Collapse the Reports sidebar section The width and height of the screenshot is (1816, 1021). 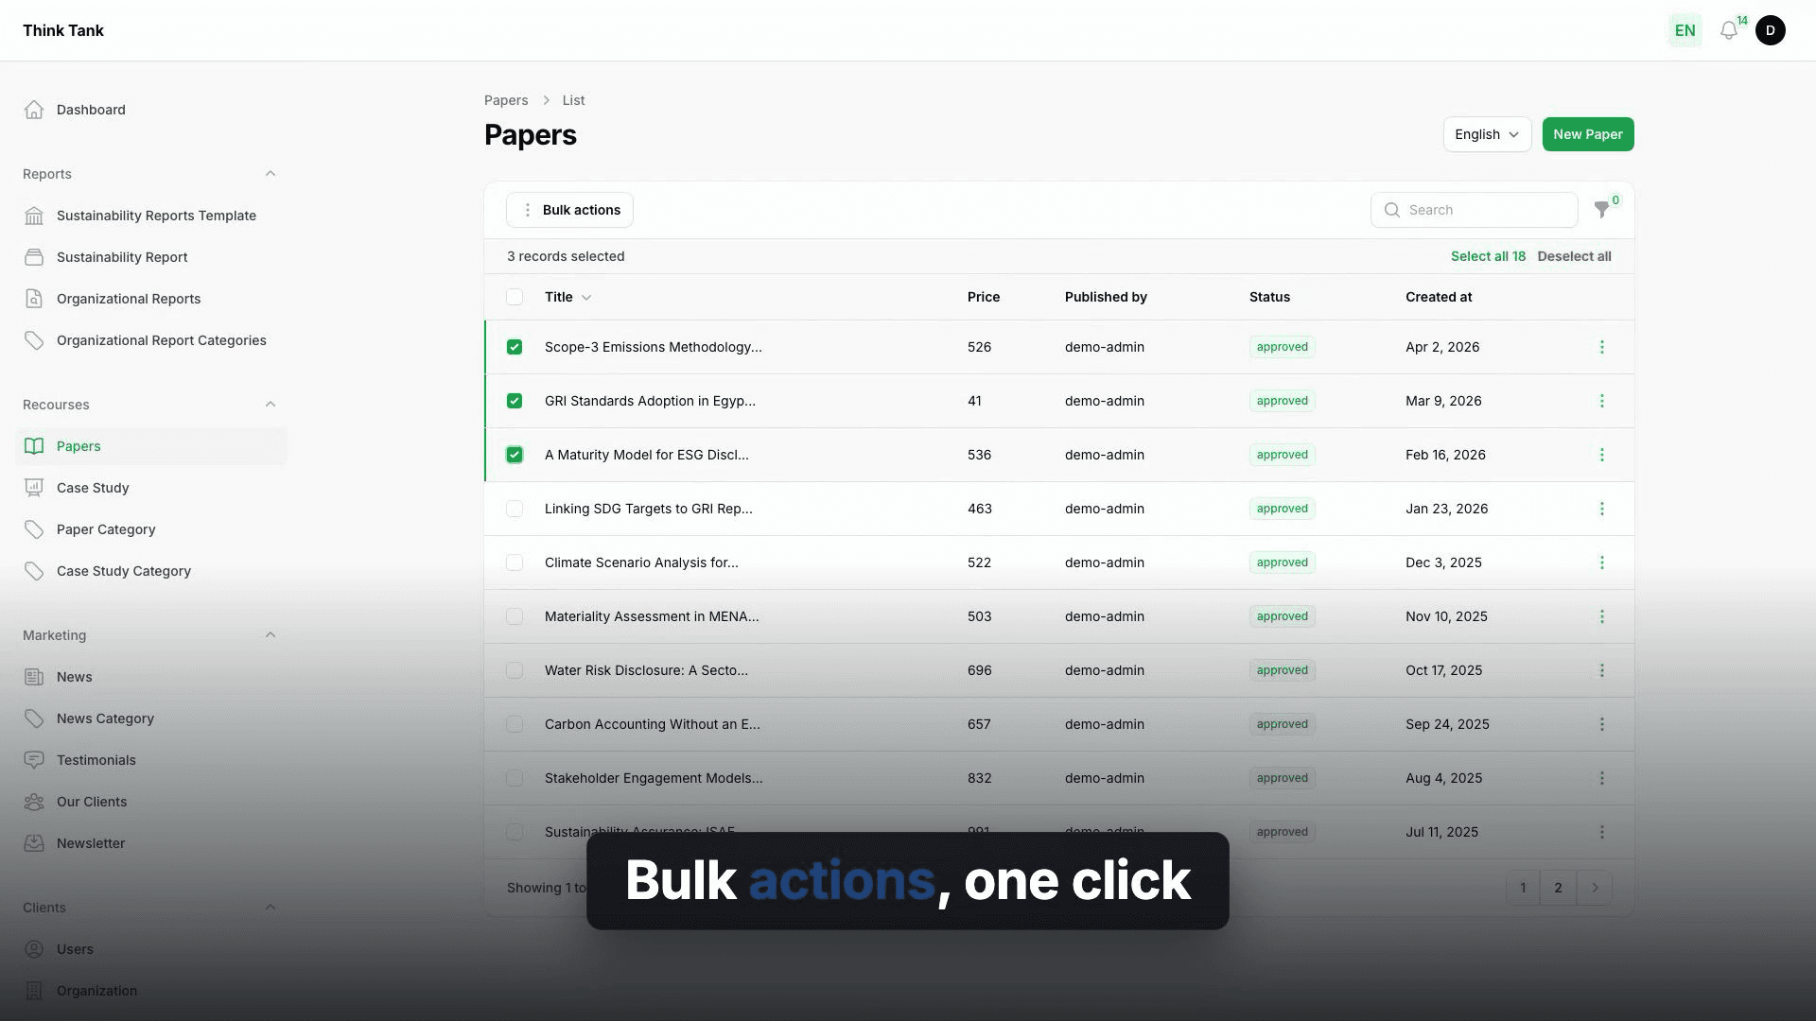(x=271, y=174)
